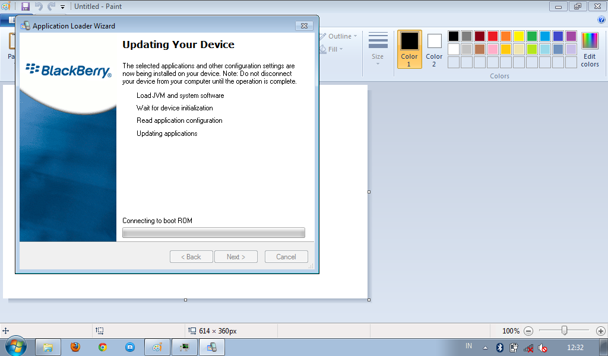Click the Paint zoom in plus button
608x356 pixels.
tap(601, 331)
